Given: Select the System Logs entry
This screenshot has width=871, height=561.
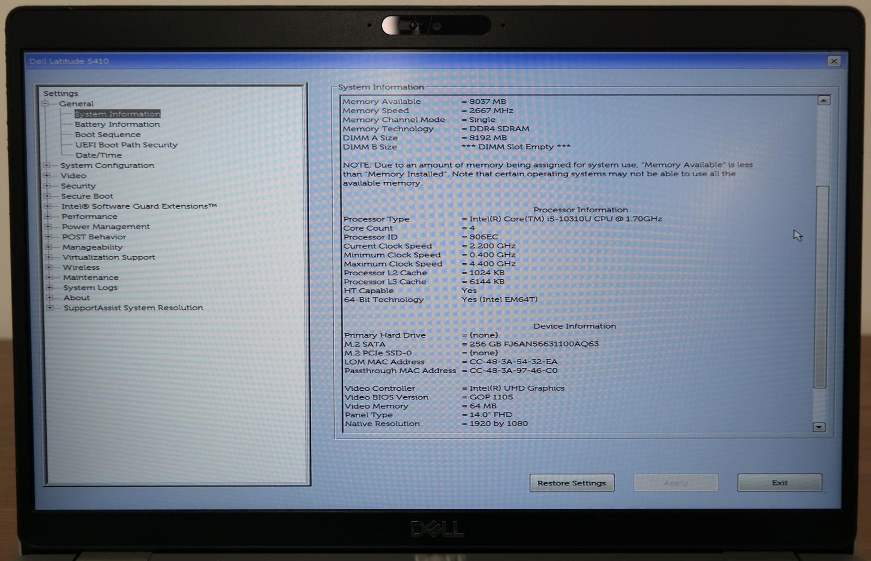Looking at the screenshot, I should 90,287.
